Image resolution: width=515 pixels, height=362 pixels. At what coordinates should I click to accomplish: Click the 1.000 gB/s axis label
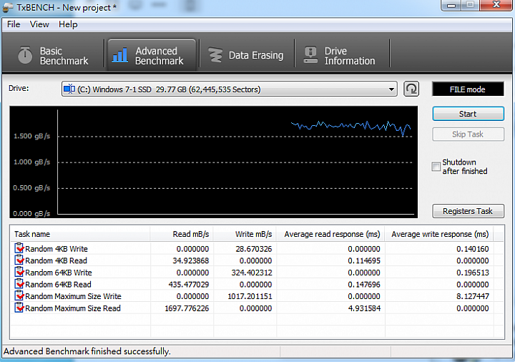(31, 162)
